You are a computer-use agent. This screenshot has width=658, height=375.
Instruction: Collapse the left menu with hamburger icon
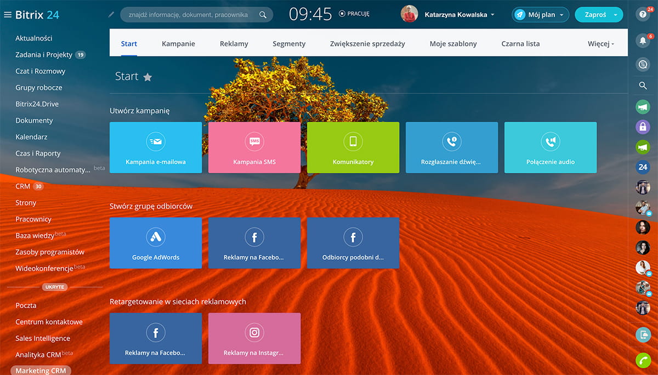(x=8, y=15)
